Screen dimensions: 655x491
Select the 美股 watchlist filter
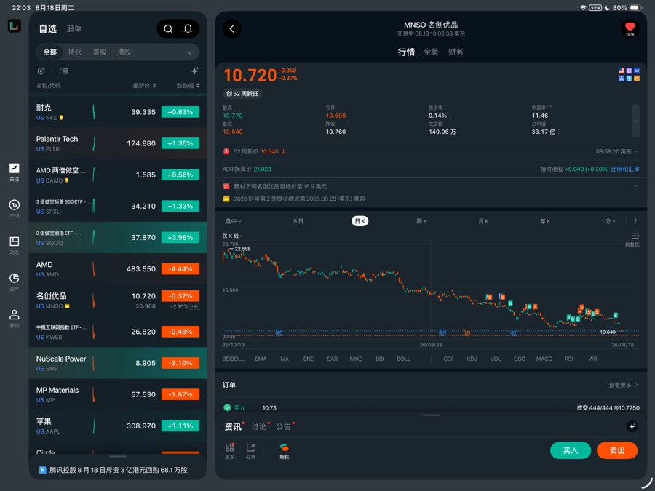pos(100,52)
